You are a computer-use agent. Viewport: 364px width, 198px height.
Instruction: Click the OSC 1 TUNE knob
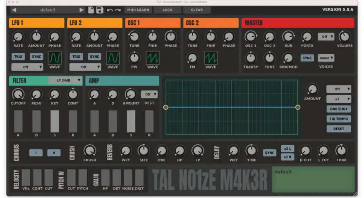pyautogui.click(x=134, y=37)
